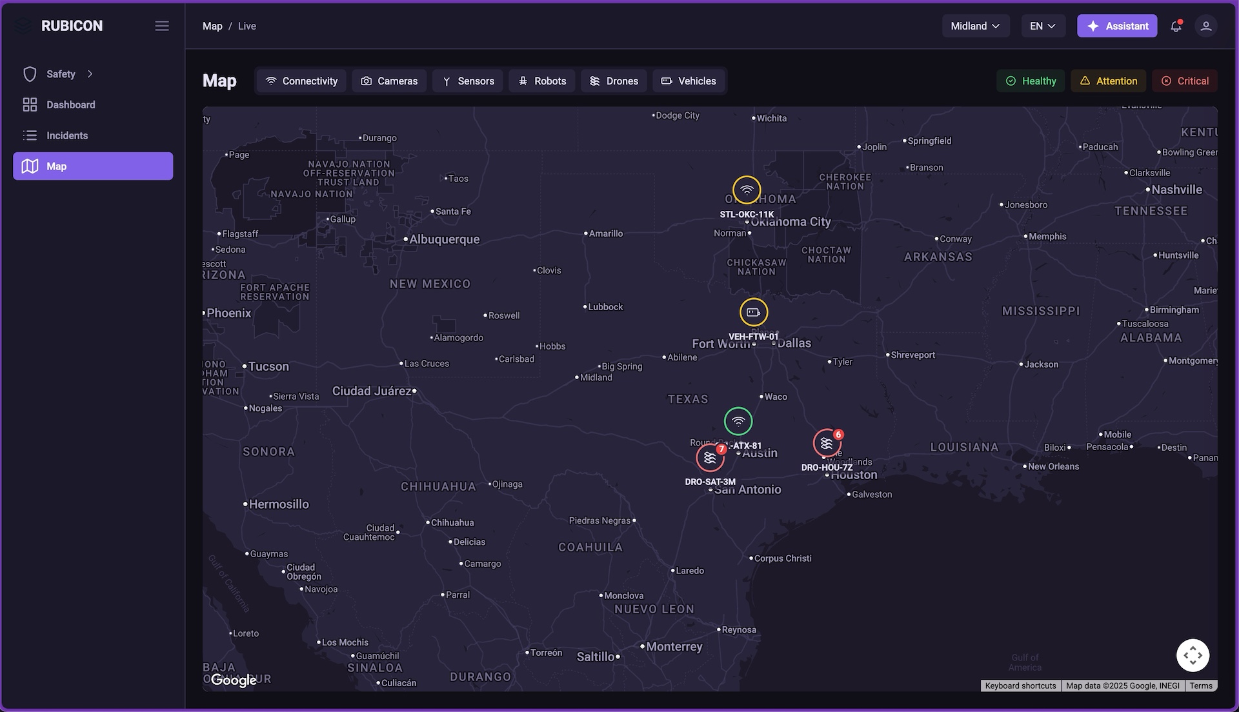Click the Albuquerque city label
Viewport: 1239px width, 712px height.
pos(445,239)
